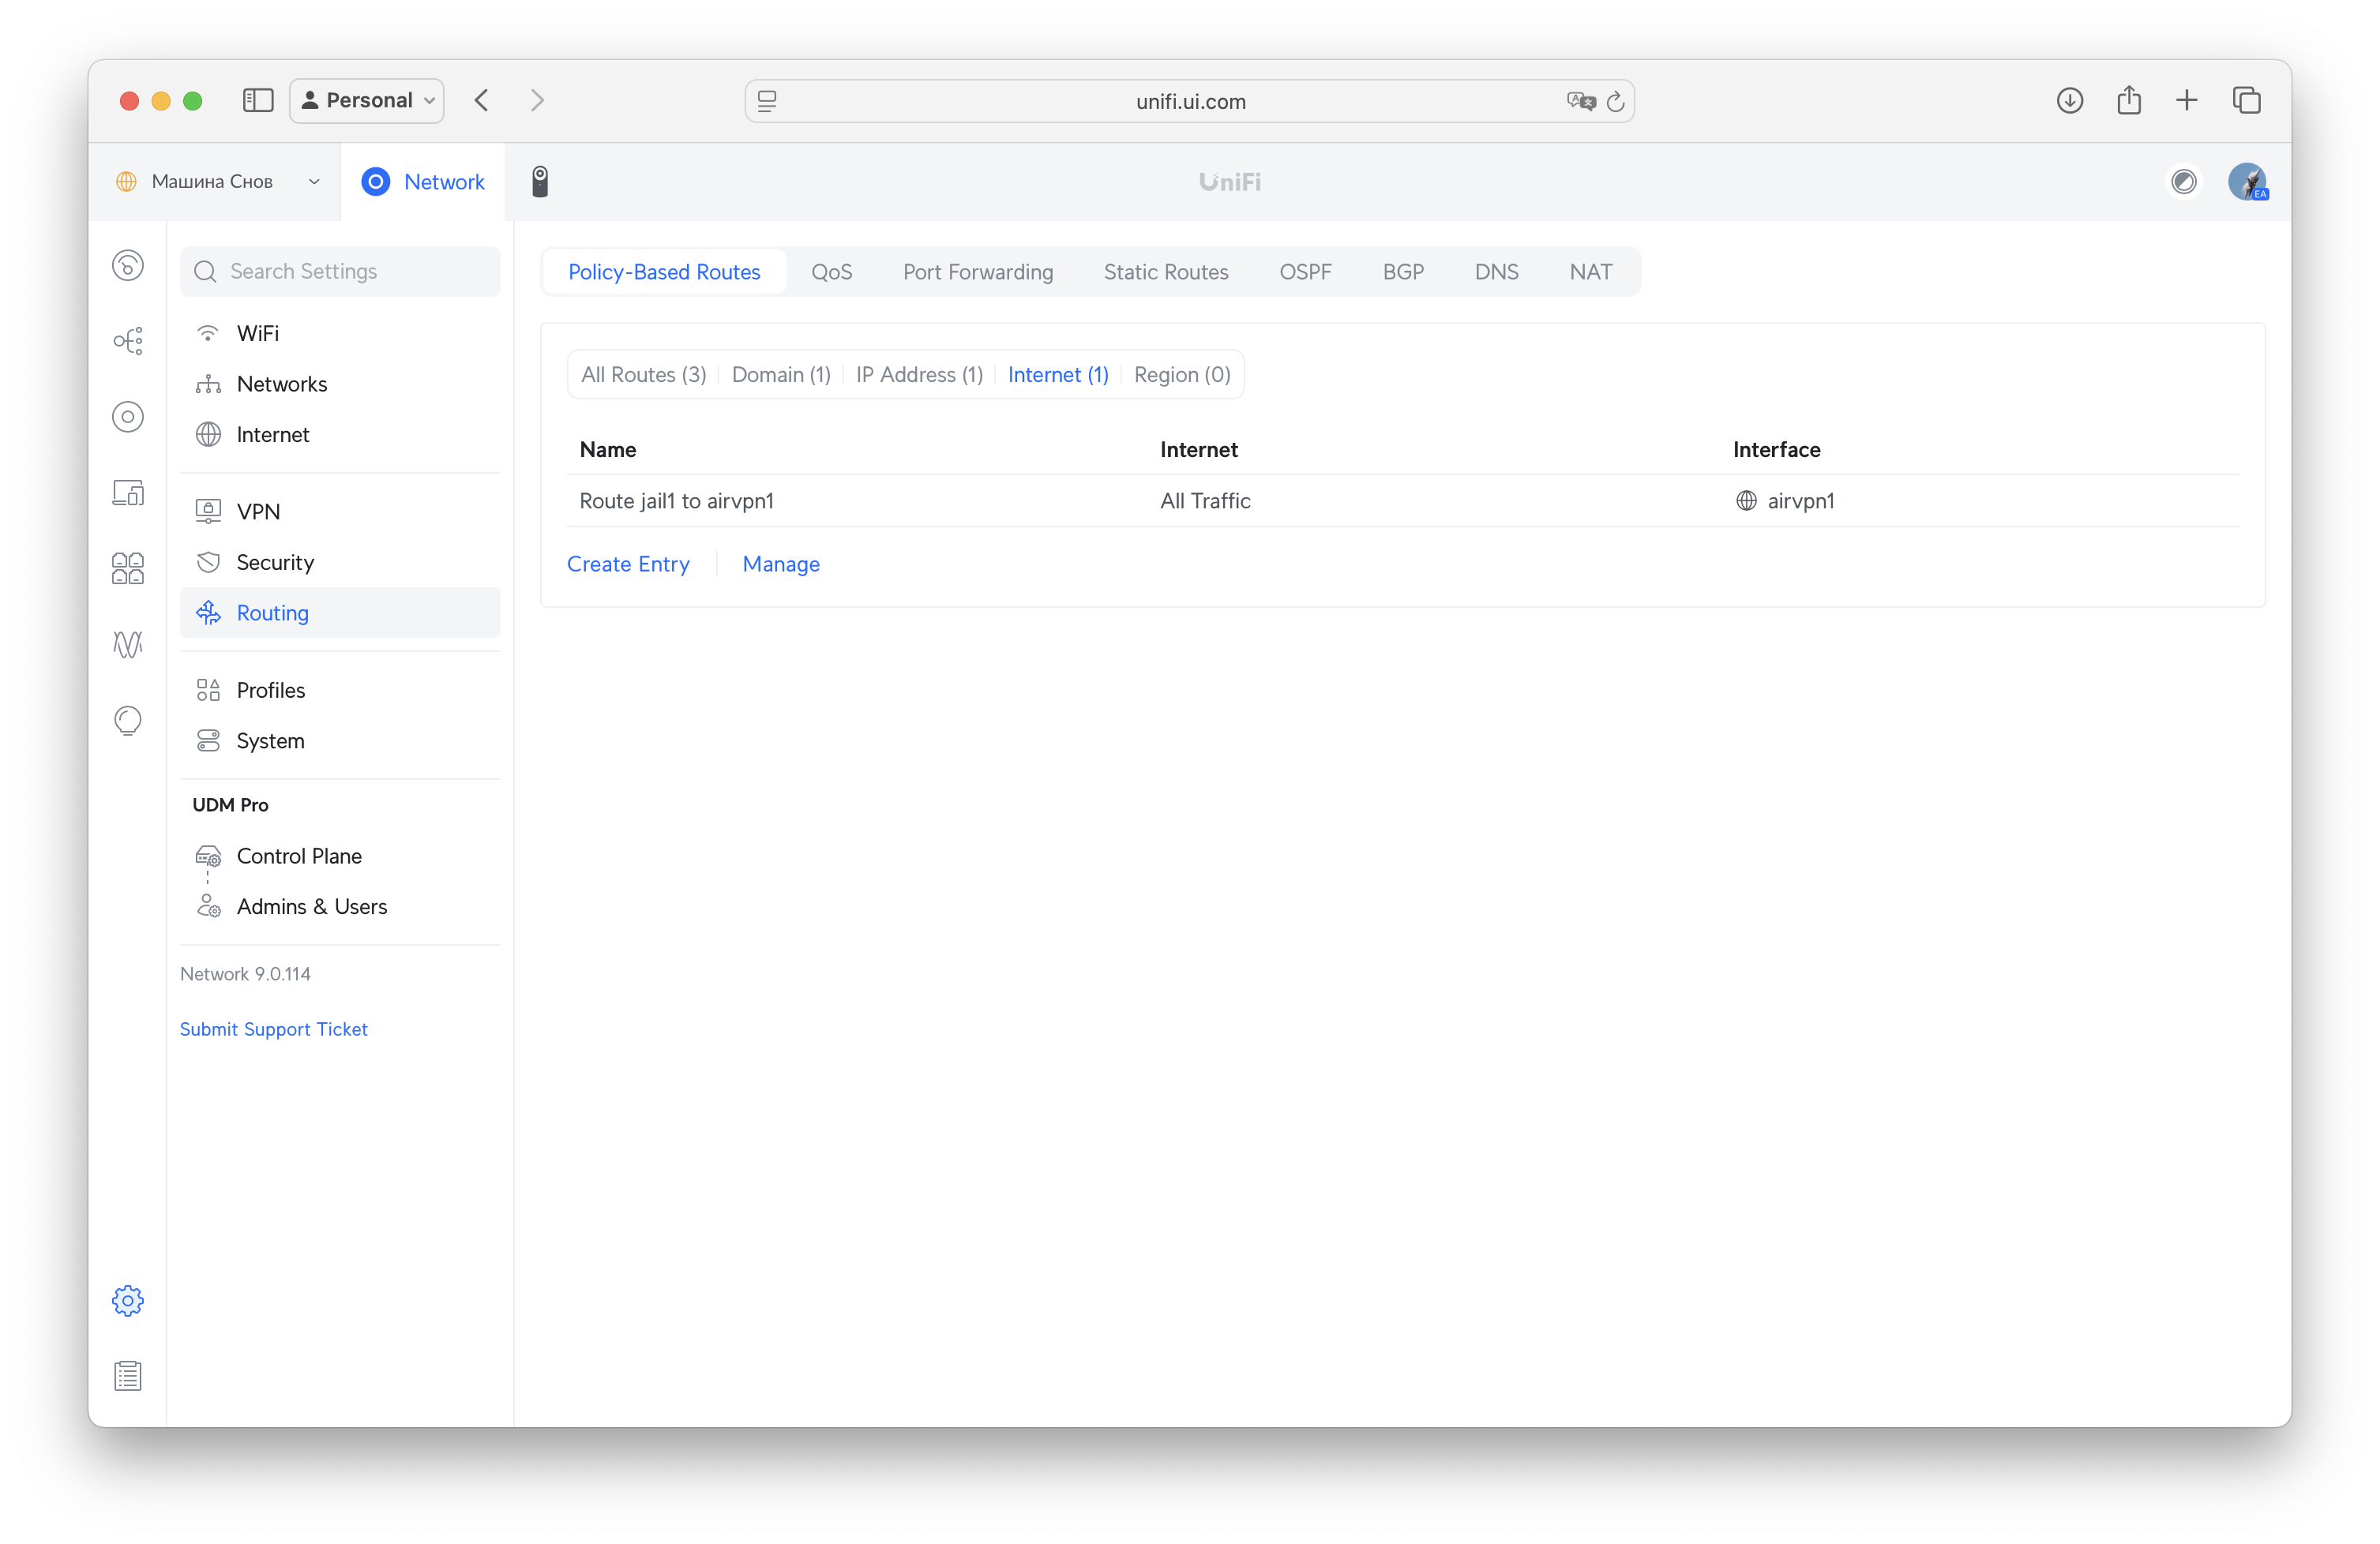Viewport: 2380px width, 1544px height.
Task: Open the NAT tab
Action: pos(1590,271)
